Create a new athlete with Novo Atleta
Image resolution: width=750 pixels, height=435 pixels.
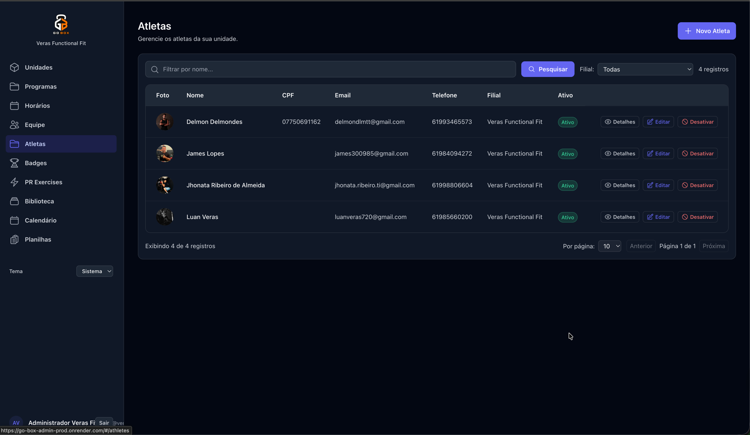(706, 31)
